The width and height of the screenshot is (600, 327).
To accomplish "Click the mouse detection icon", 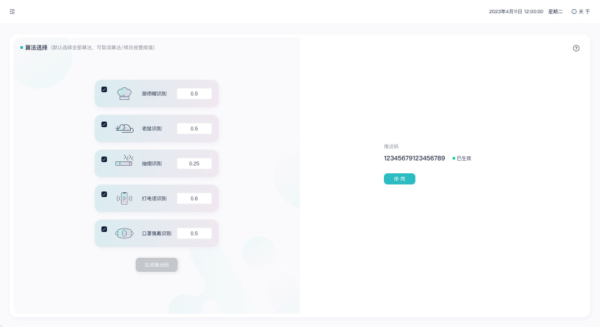I will pyautogui.click(x=124, y=129).
